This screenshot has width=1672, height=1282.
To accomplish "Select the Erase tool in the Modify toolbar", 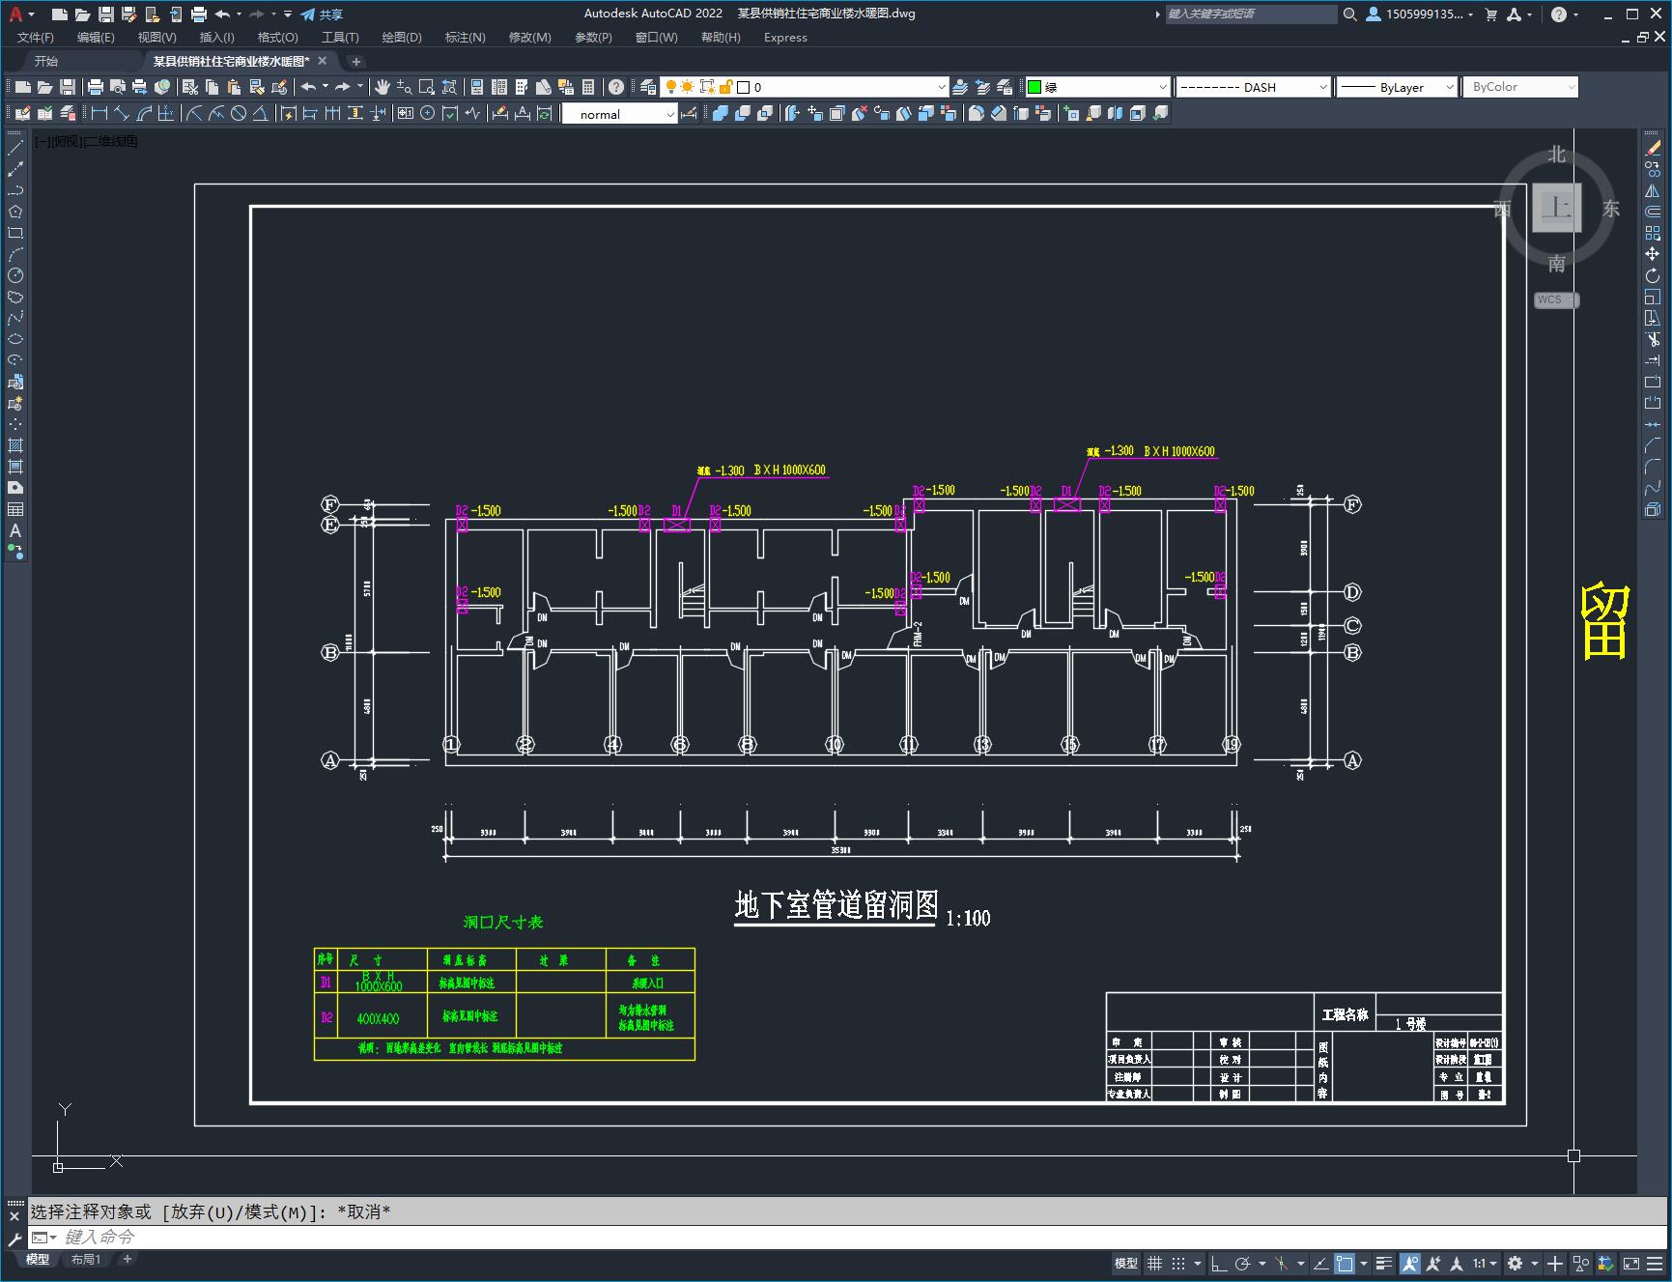I will 1653,148.
